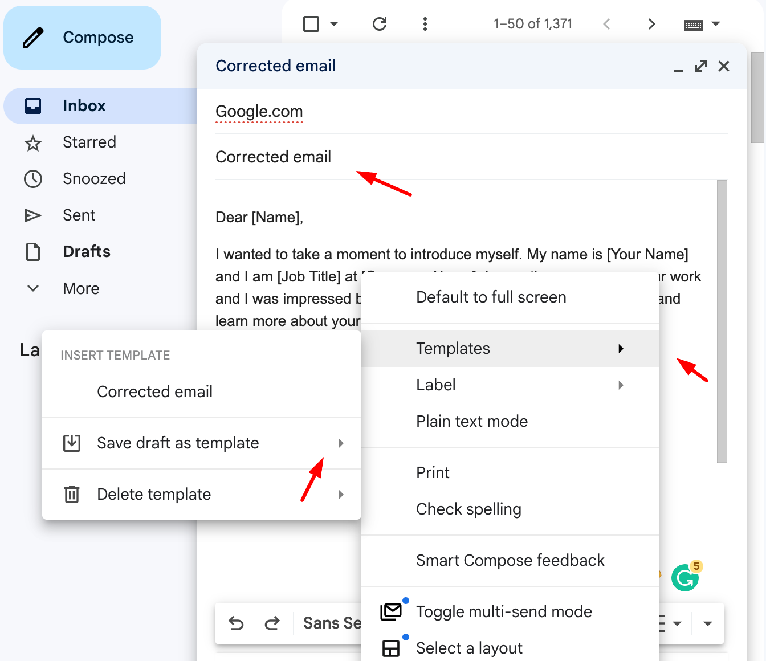Viewport: 766px width, 661px height.
Task: Open the Templates submenu
Action: point(453,348)
